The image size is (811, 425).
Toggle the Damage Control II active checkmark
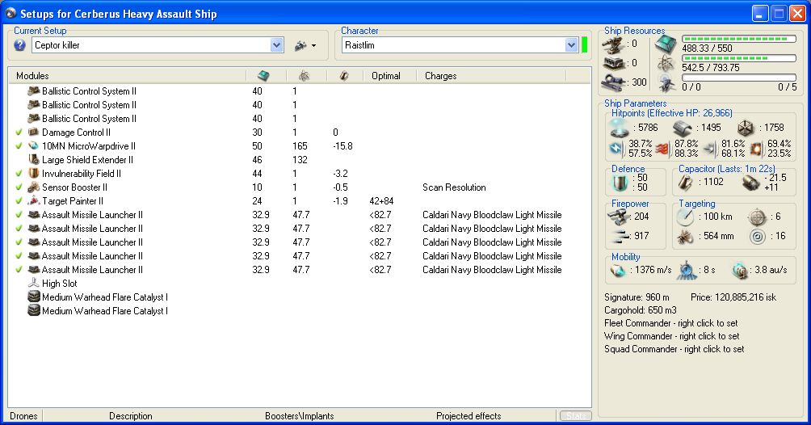(19, 133)
